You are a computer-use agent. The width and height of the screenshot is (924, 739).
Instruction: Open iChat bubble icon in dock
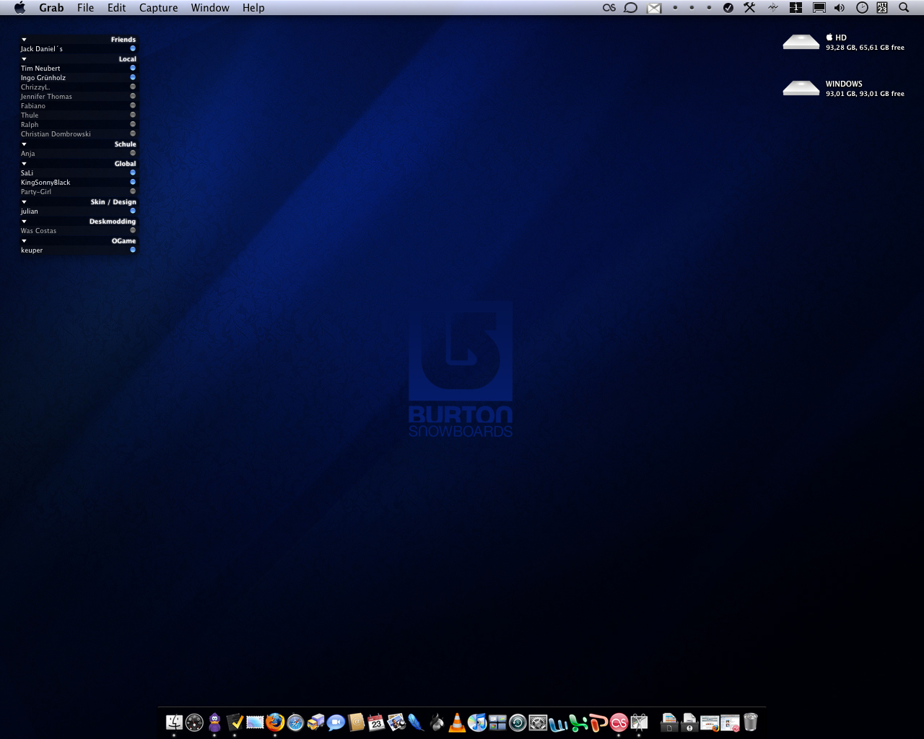pyautogui.click(x=336, y=722)
